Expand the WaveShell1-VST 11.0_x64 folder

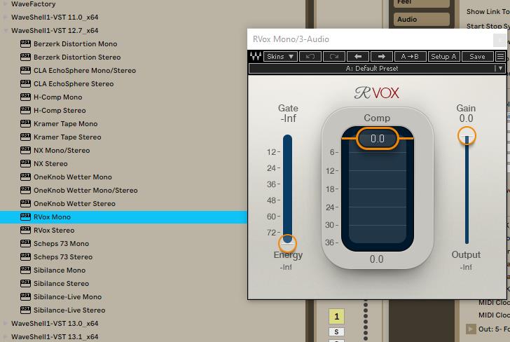pos(6,18)
